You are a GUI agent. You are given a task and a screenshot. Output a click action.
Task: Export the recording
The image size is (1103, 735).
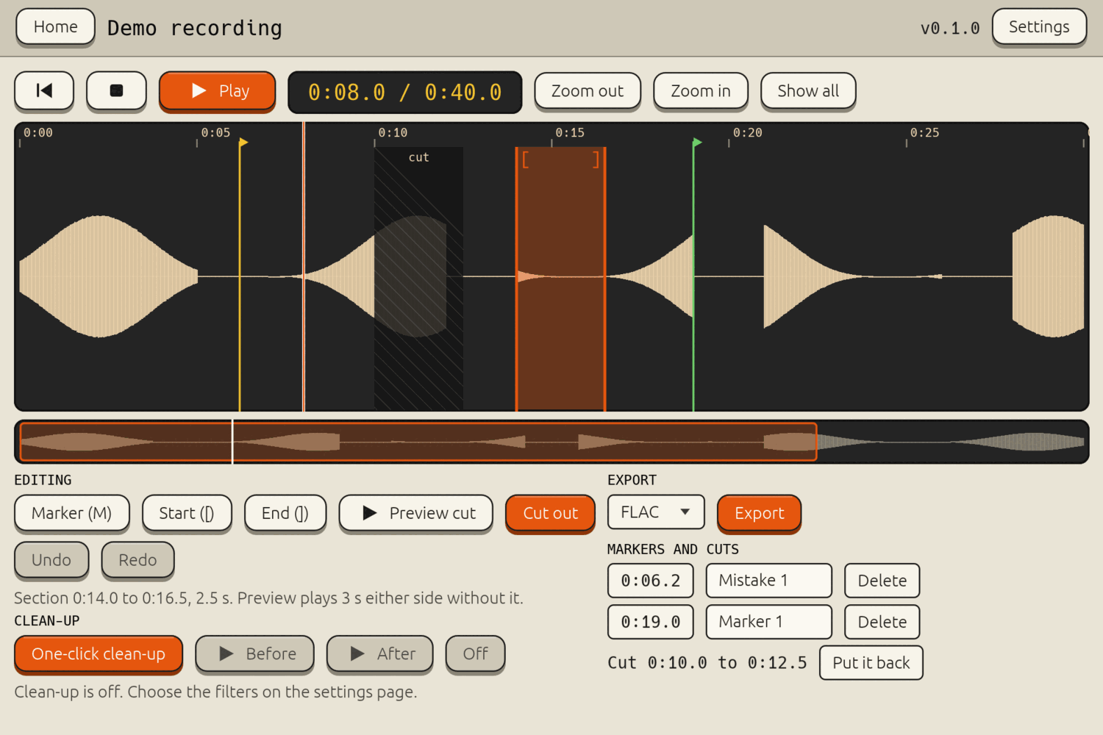coord(759,513)
